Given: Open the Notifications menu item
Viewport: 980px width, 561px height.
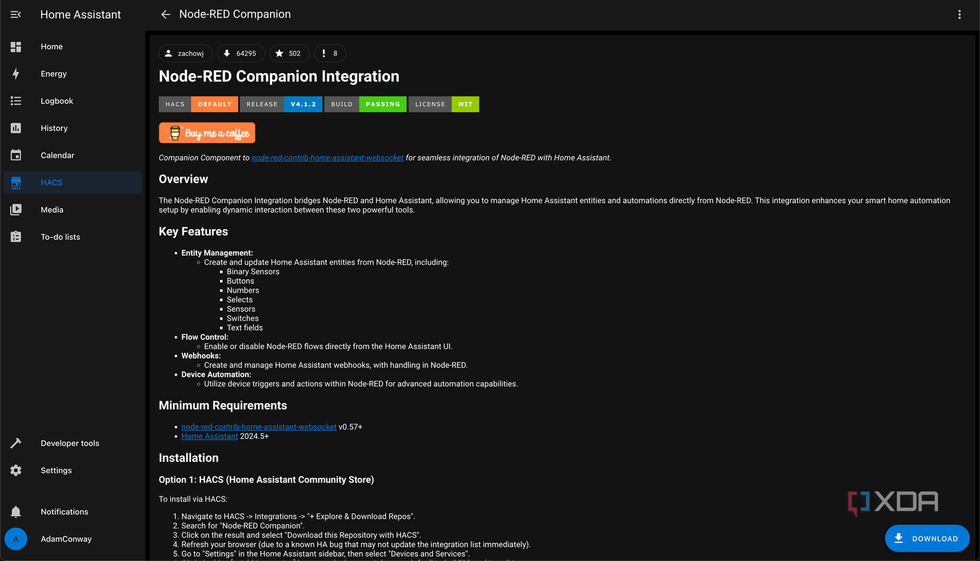Looking at the screenshot, I should coord(73,512).
